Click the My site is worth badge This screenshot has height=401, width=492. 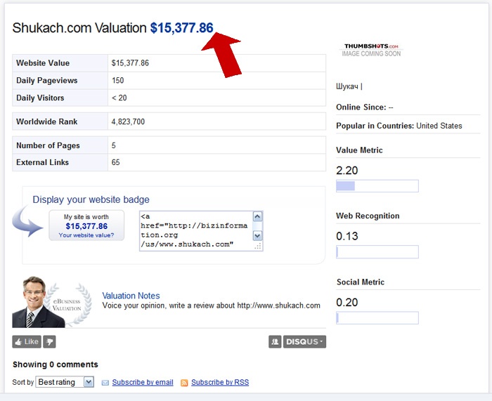86,225
